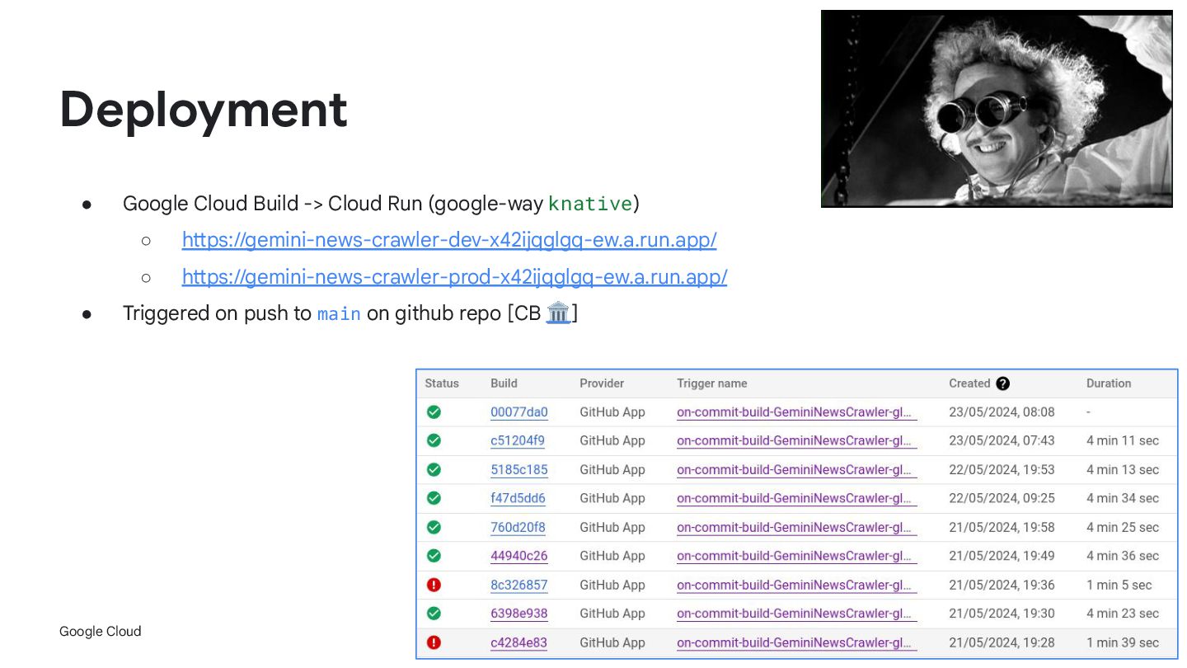The height and width of the screenshot is (668, 1187).
Task: Click the success status icon for build c51204f9
Action: (x=434, y=440)
